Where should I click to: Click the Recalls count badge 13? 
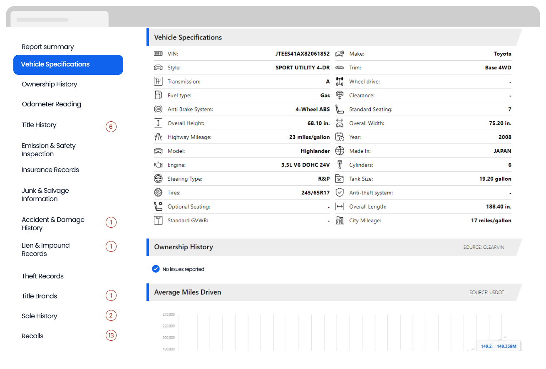click(x=111, y=335)
